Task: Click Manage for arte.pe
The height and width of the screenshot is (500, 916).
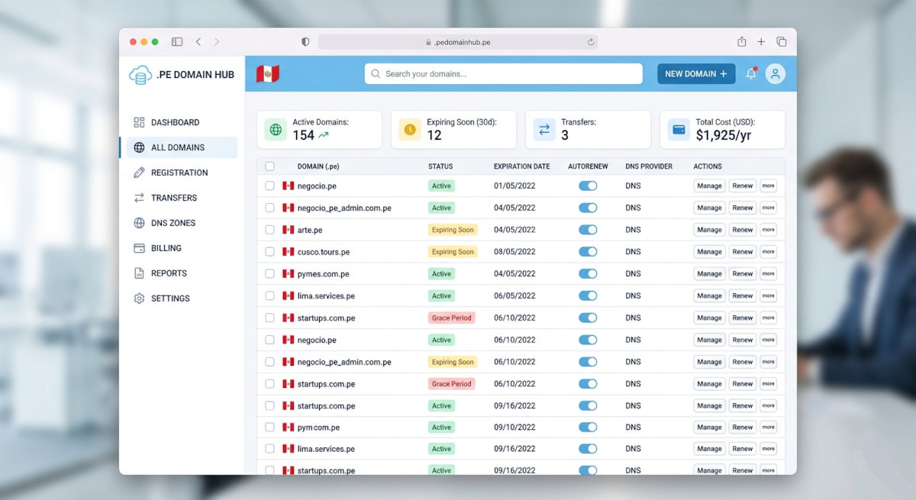Action: click(x=709, y=230)
